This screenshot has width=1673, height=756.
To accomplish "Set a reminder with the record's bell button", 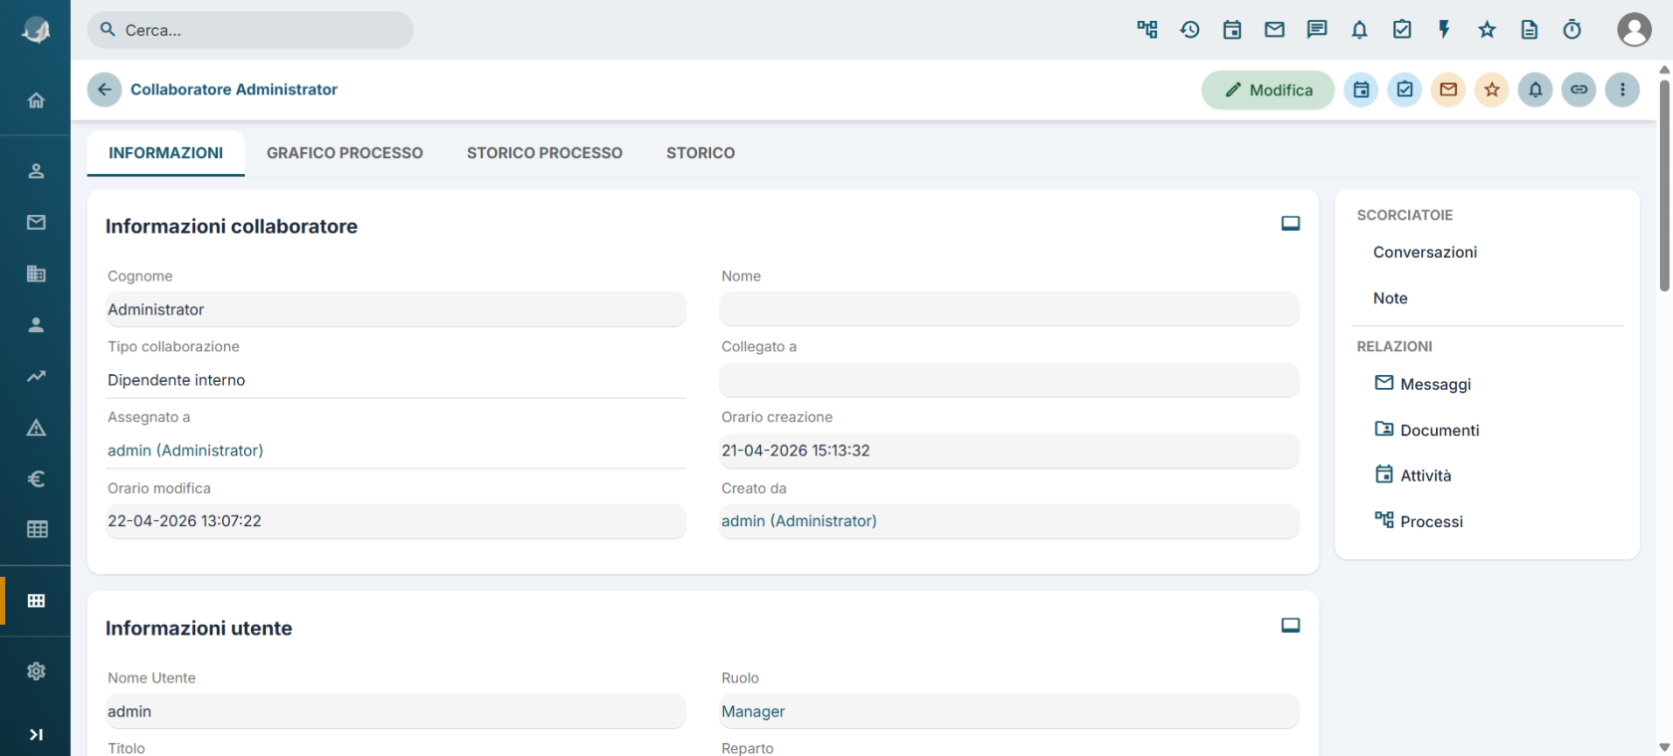I will tap(1536, 90).
